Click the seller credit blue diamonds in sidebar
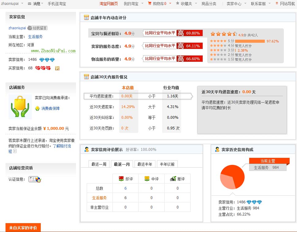297x232 pixels. pyautogui.click(x=47, y=60)
